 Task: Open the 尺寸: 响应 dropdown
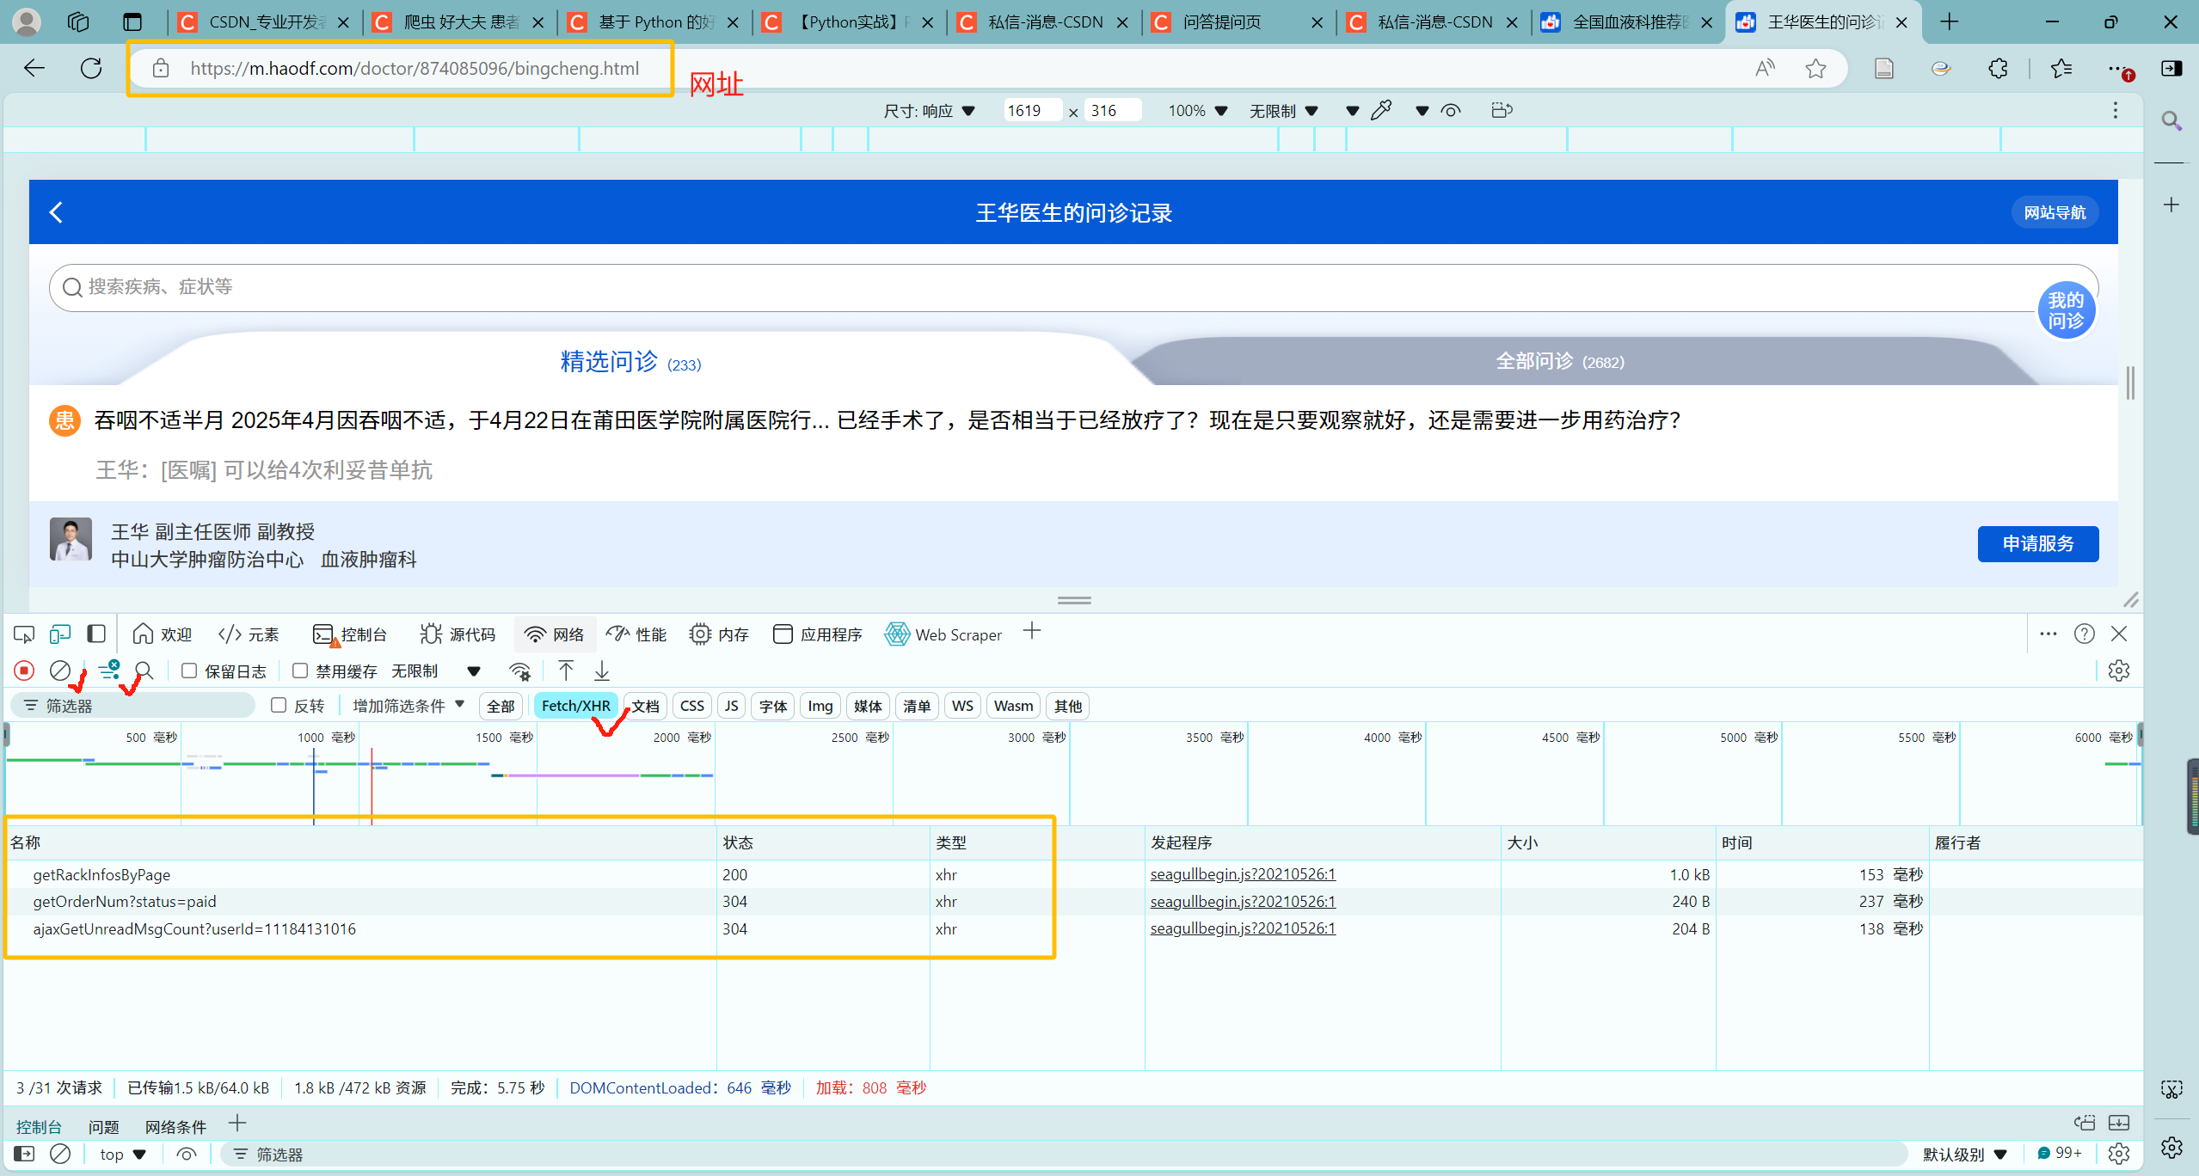click(x=929, y=111)
